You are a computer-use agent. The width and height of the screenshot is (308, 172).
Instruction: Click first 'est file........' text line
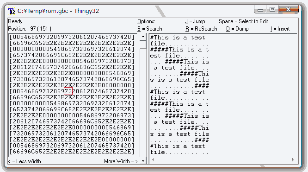[179, 56]
